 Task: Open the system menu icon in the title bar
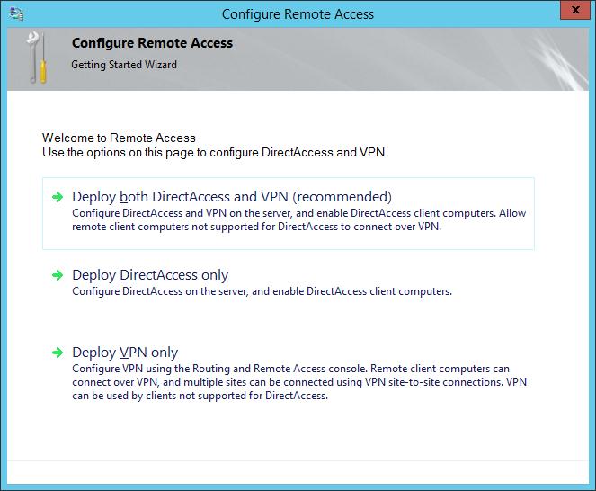coord(16,14)
